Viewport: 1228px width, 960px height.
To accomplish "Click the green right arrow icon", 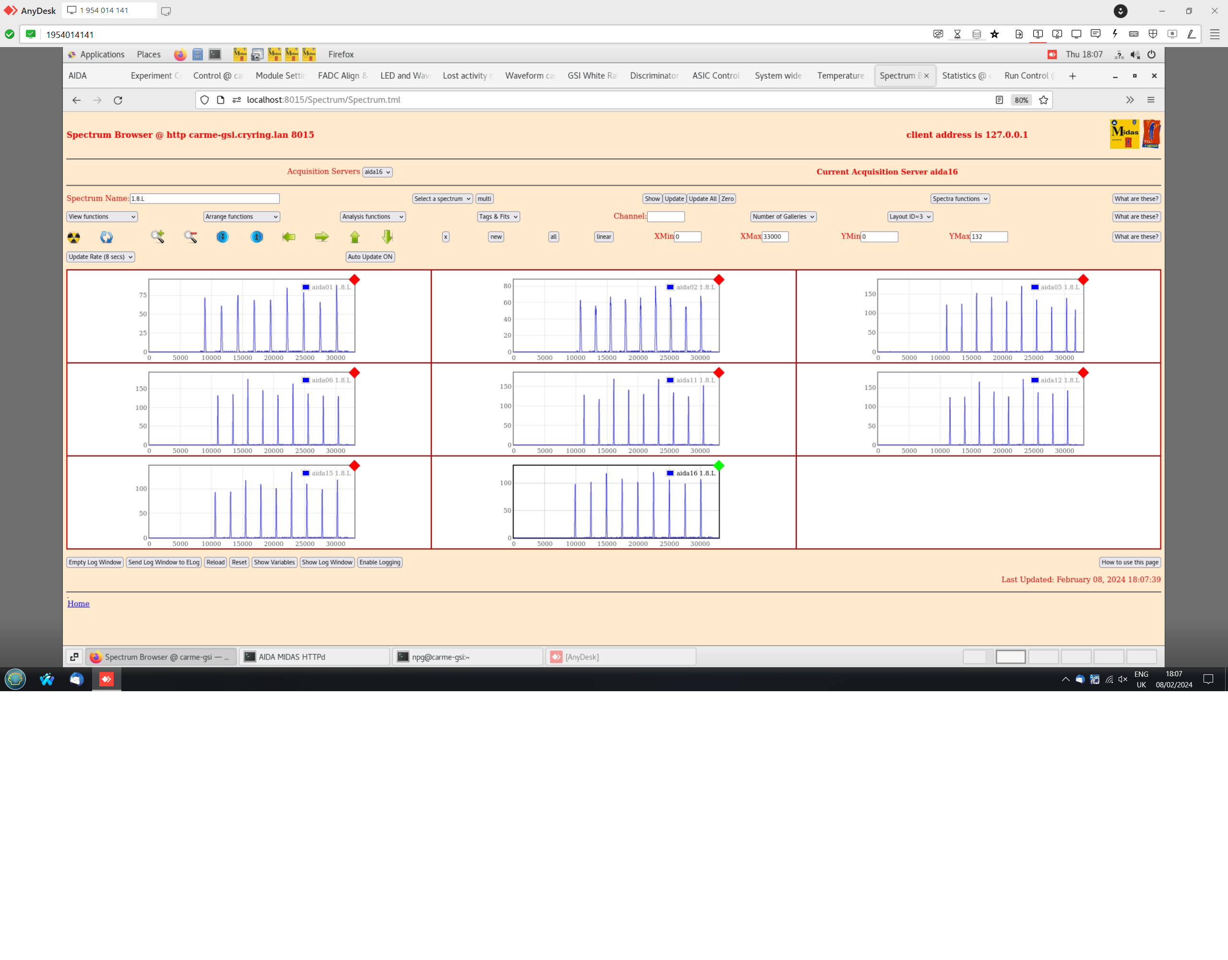I will point(321,237).
